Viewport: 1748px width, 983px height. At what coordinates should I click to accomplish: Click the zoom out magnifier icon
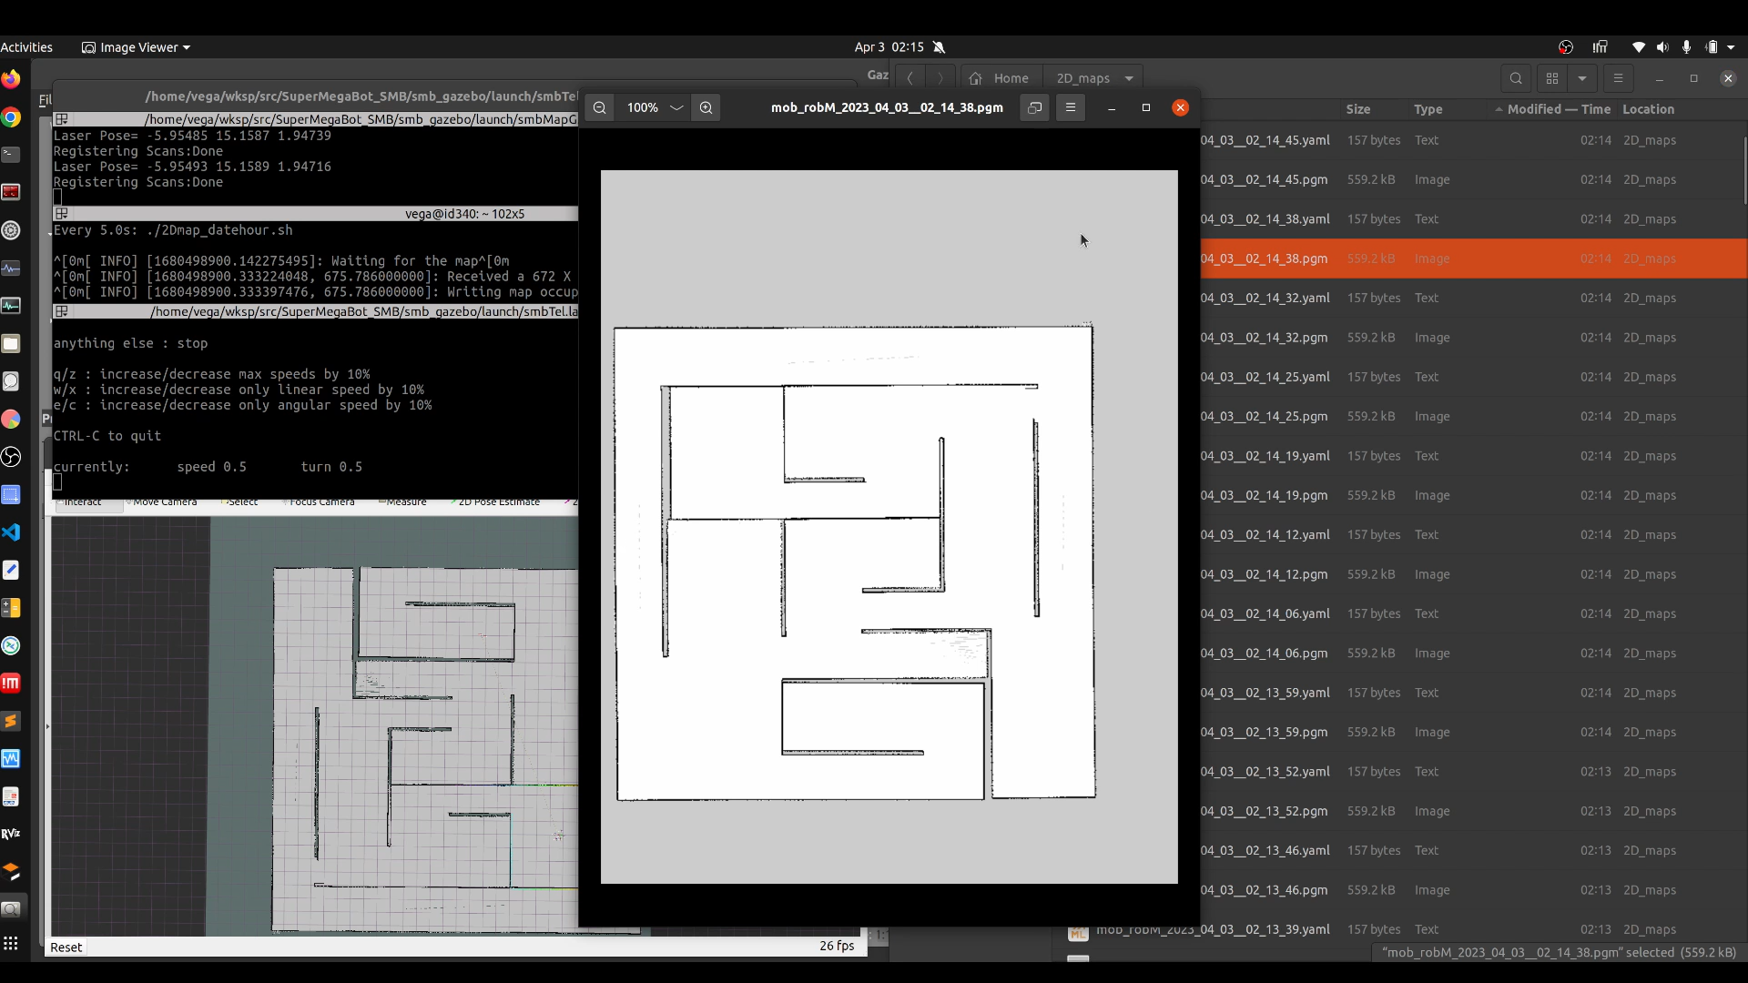pos(599,107)
